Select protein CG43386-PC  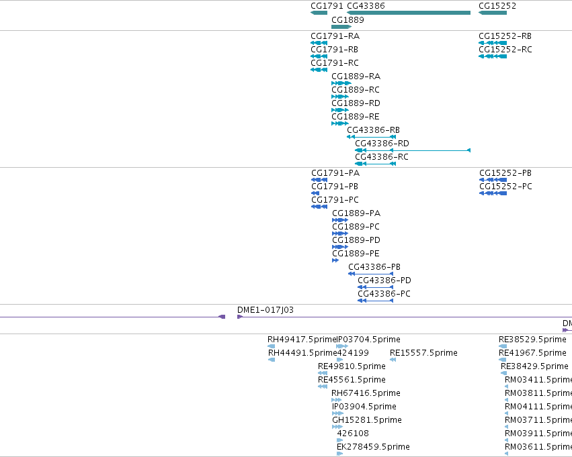pos(384,294)
